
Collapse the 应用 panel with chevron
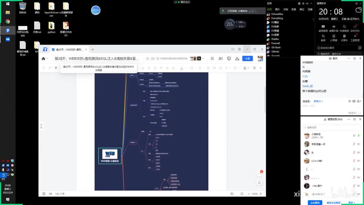[x=311, y=3]
